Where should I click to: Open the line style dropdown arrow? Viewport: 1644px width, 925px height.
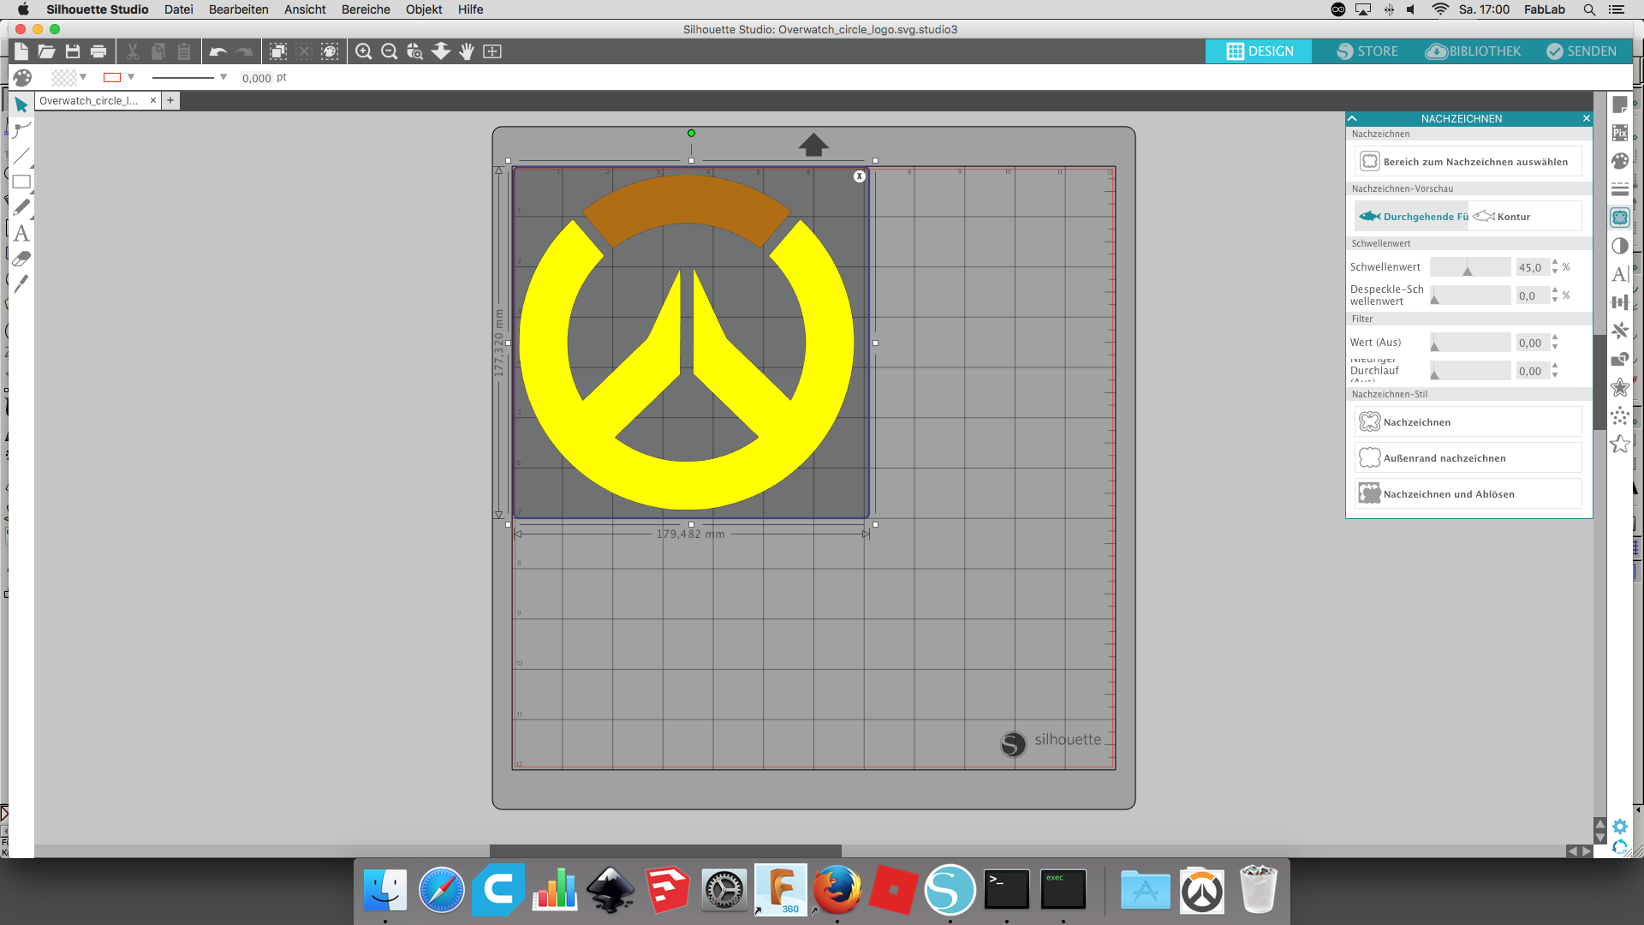point(223,77)
